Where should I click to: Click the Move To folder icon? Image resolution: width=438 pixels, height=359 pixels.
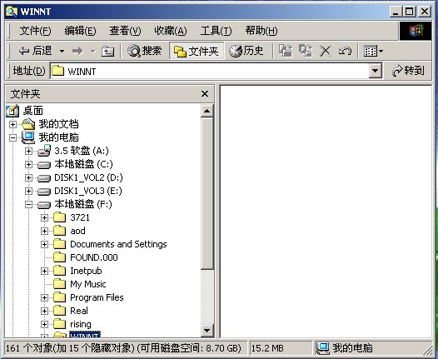286,51
